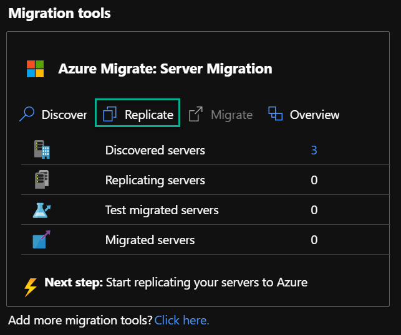Select 'Replicating servers' label

[155, 181]
